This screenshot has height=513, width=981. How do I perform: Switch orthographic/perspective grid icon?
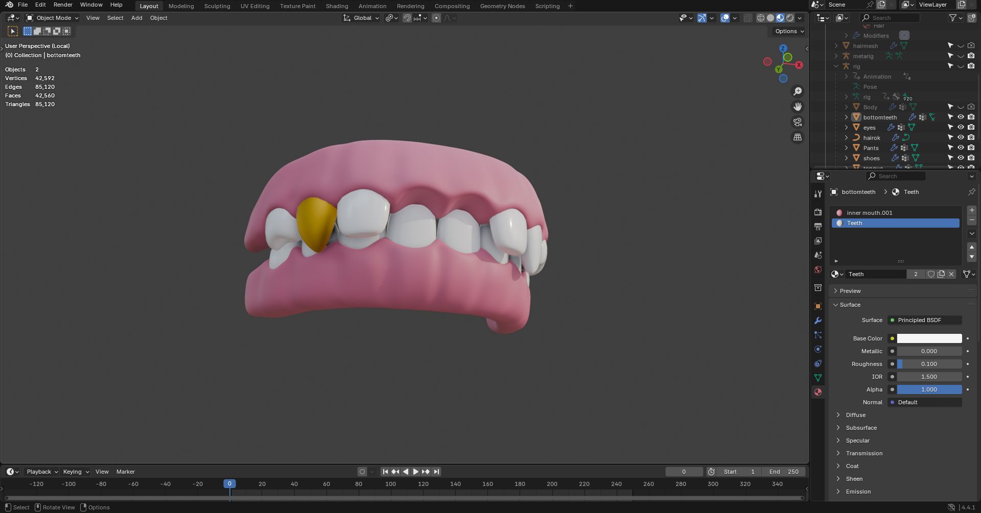point(797,137)
